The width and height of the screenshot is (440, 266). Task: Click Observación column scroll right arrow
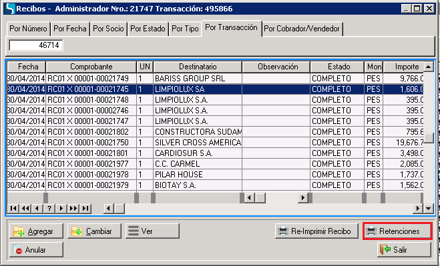(x=302, y=198)
